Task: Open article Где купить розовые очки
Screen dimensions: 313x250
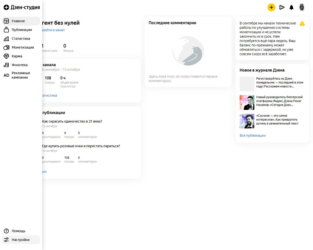Action: pos(81,146)
